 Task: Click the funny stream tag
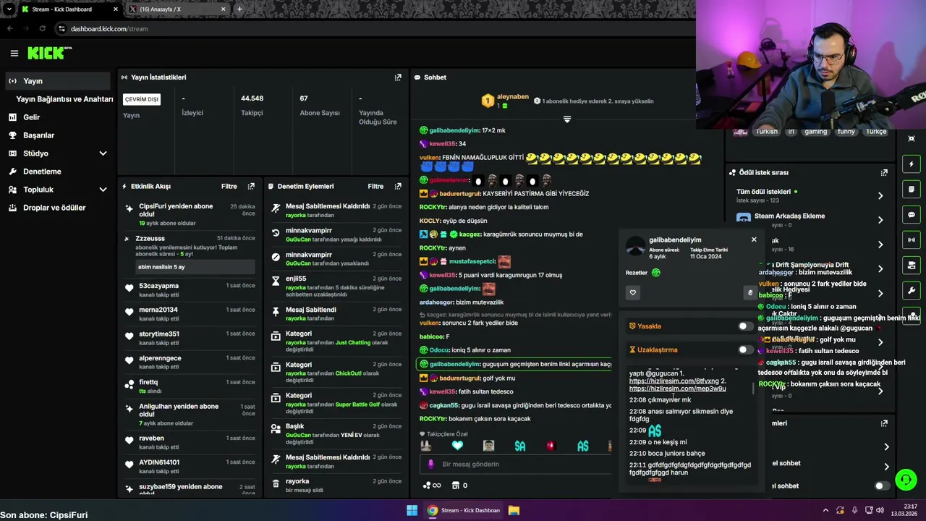(846, 132)
